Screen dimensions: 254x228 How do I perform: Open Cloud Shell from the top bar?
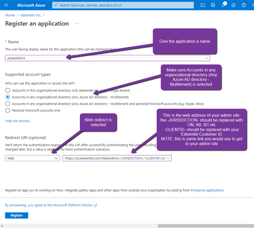coord(203,5)
